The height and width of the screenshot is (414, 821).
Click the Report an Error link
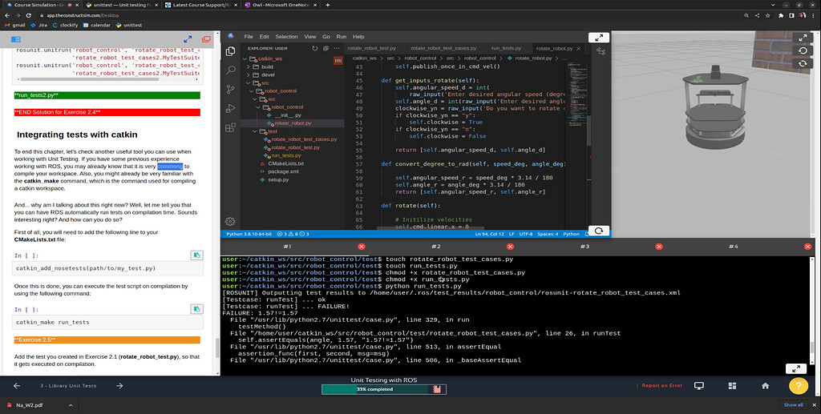659,386
